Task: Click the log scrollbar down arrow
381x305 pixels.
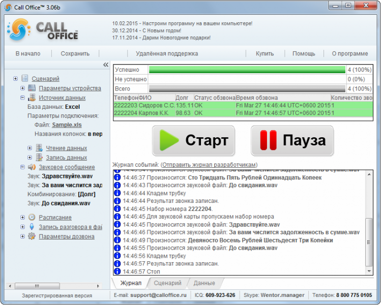Action: [369, 271]
